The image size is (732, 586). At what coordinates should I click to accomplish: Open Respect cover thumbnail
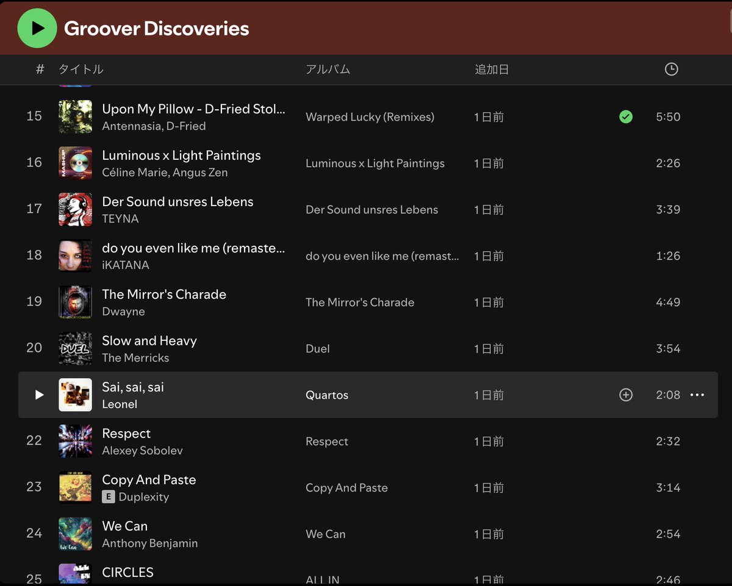tap(76, 441)
